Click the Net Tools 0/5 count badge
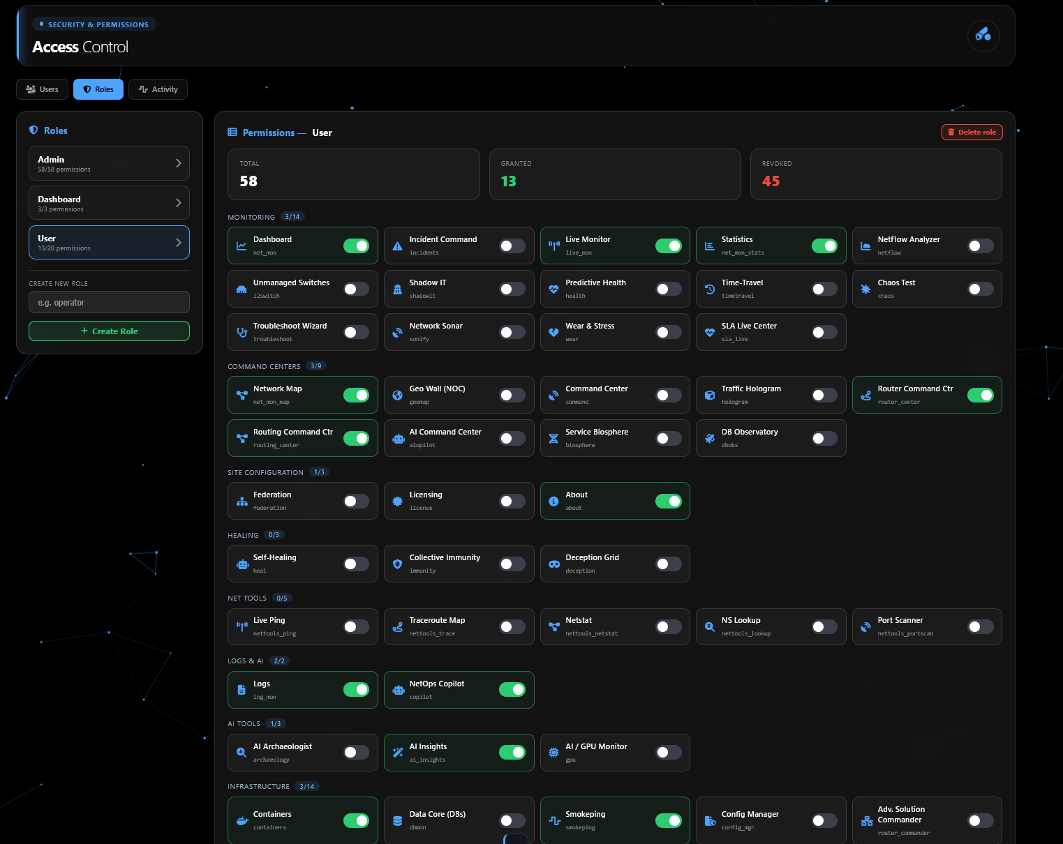Screen dimensions: 1063x844 coord(282,598)
